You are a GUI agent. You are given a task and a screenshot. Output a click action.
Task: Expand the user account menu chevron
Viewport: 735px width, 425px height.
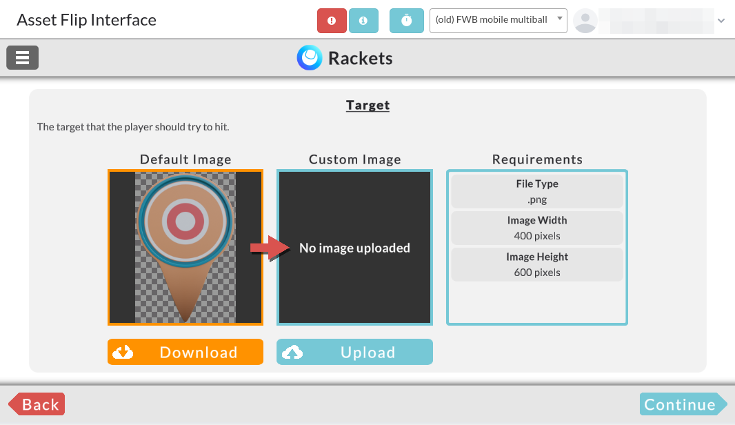[721, 21]
